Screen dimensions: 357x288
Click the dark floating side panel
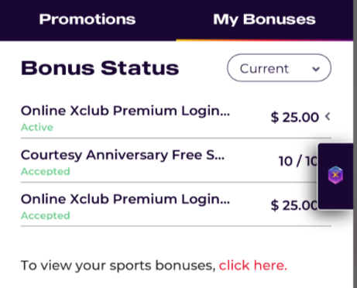click(335, 177)
